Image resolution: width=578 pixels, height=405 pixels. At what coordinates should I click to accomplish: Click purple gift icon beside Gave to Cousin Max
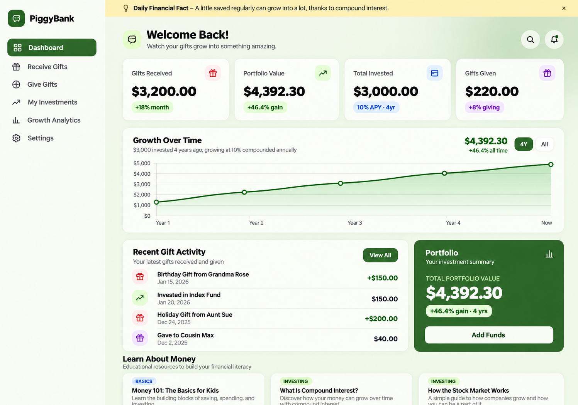(140, 338)
